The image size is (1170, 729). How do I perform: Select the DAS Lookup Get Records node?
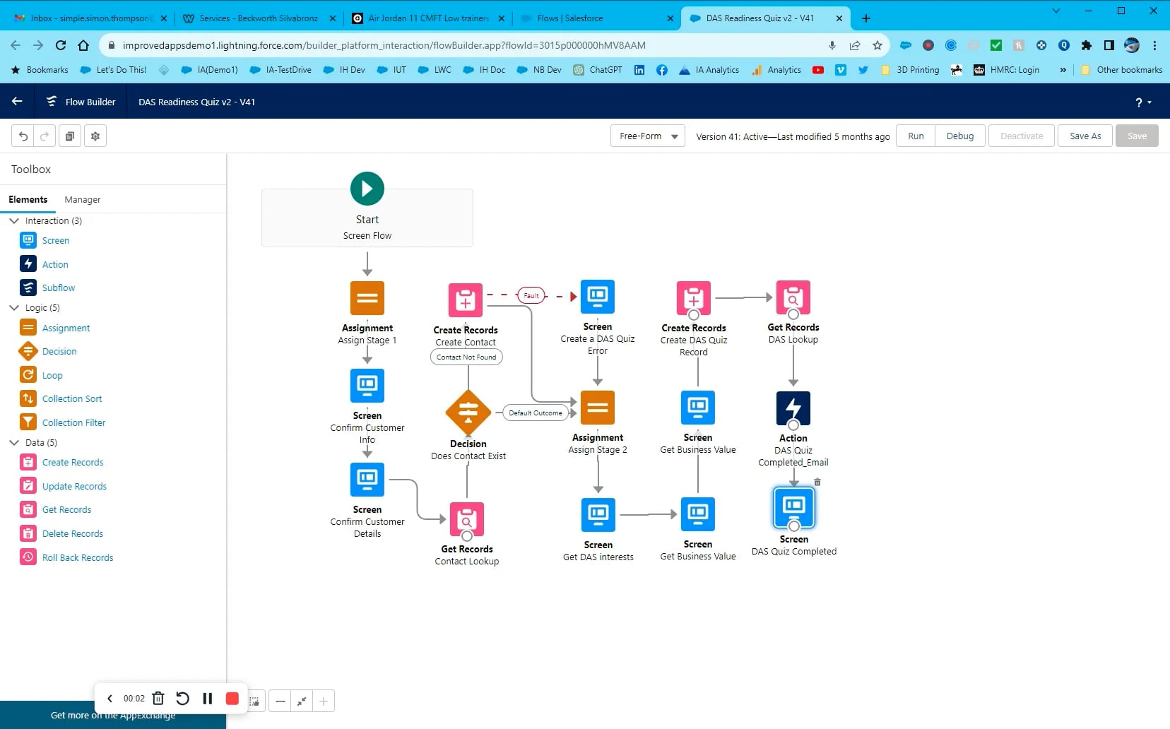coord(793,297)
